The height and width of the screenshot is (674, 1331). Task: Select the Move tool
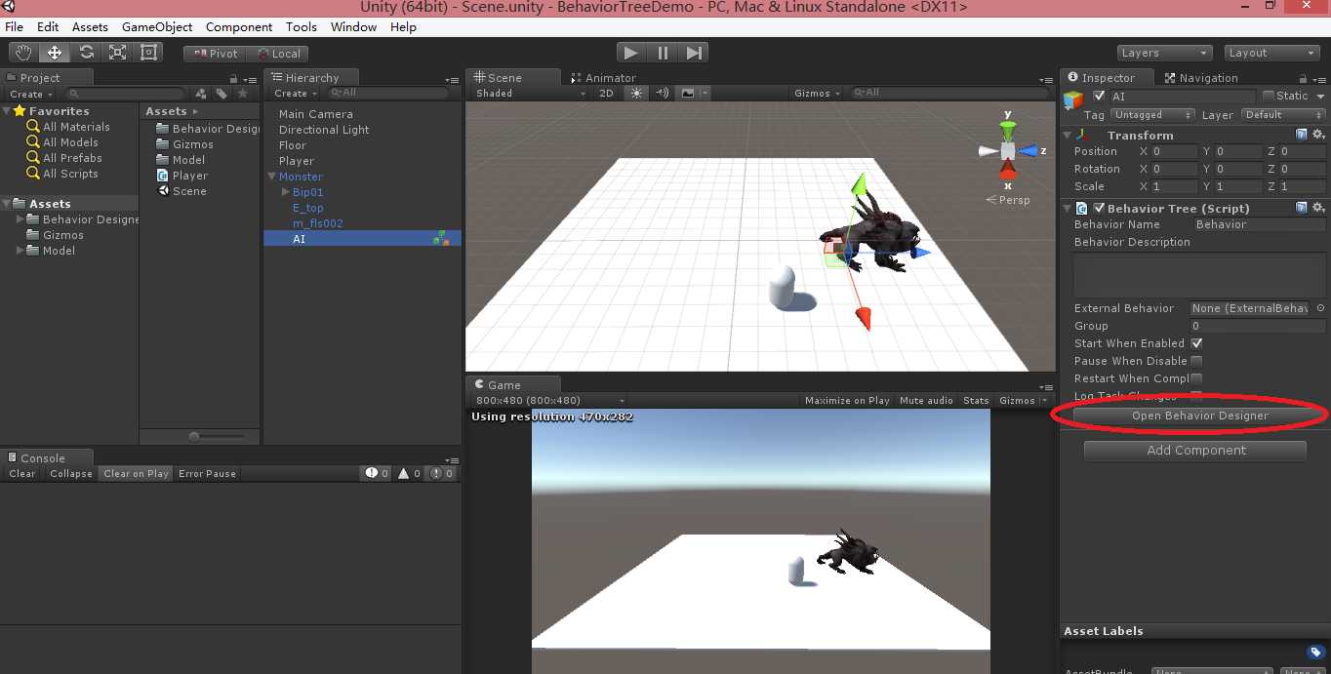coord(56,53)
